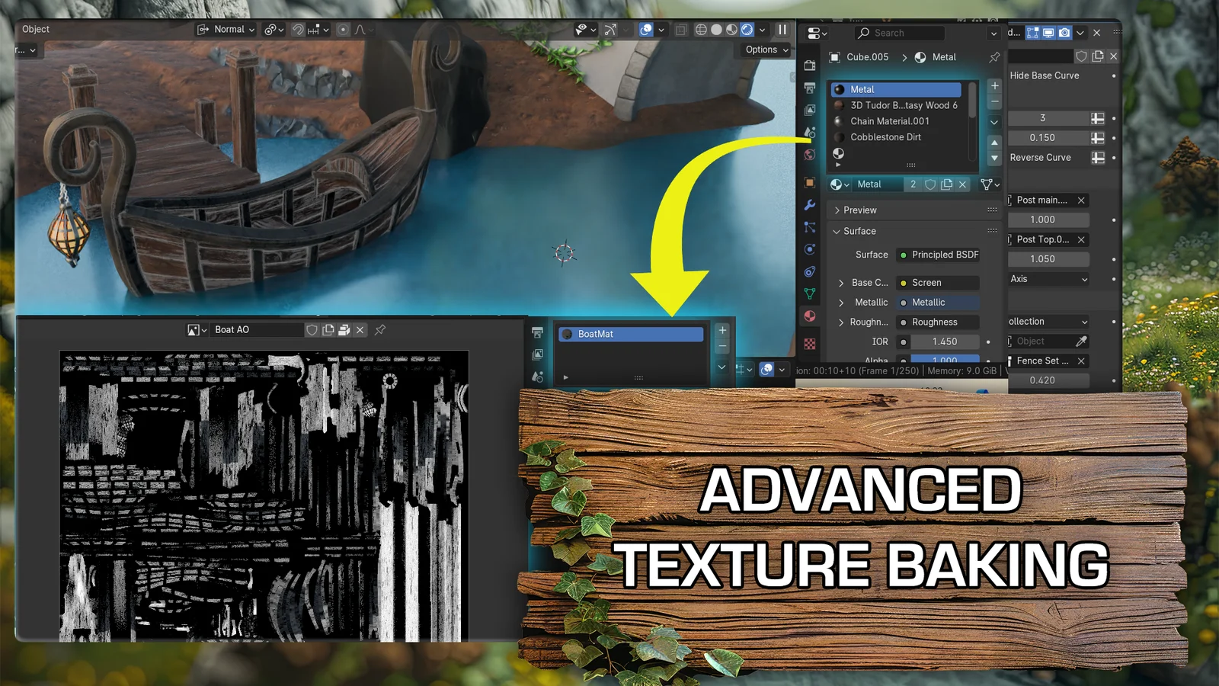This screenshot has width=1219, height=686.
Task: Open the Modifiers wrench tab
Action: [x=810, y=205]
